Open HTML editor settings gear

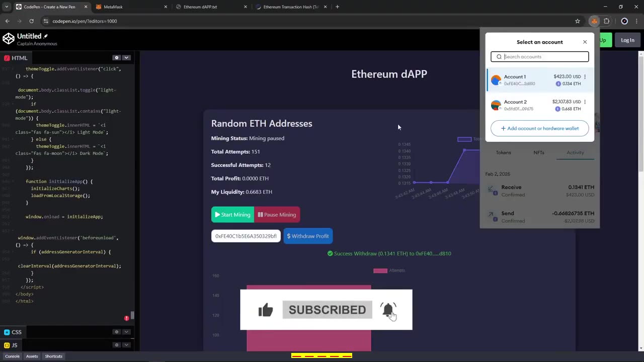[x=116, y=58]
